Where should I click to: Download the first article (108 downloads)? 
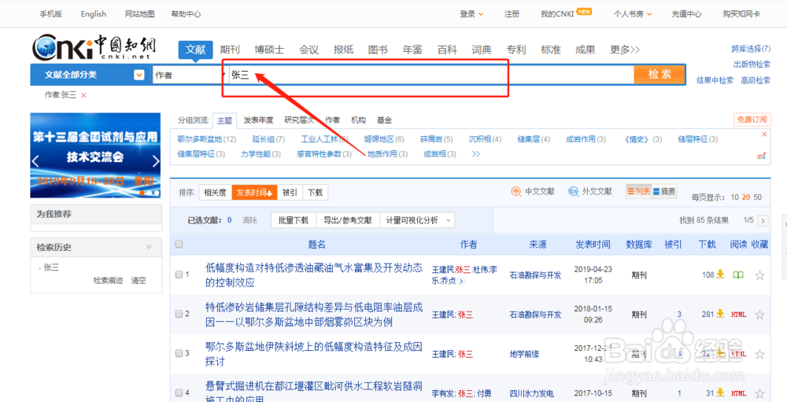tap(720, 274)
